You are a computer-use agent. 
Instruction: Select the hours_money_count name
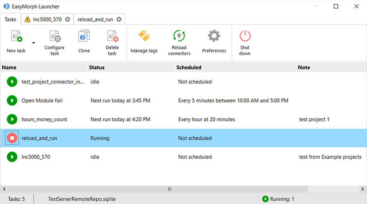click(x=44, y=120)
